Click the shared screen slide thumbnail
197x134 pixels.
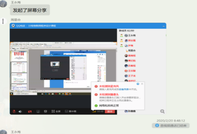coord(19,56)
